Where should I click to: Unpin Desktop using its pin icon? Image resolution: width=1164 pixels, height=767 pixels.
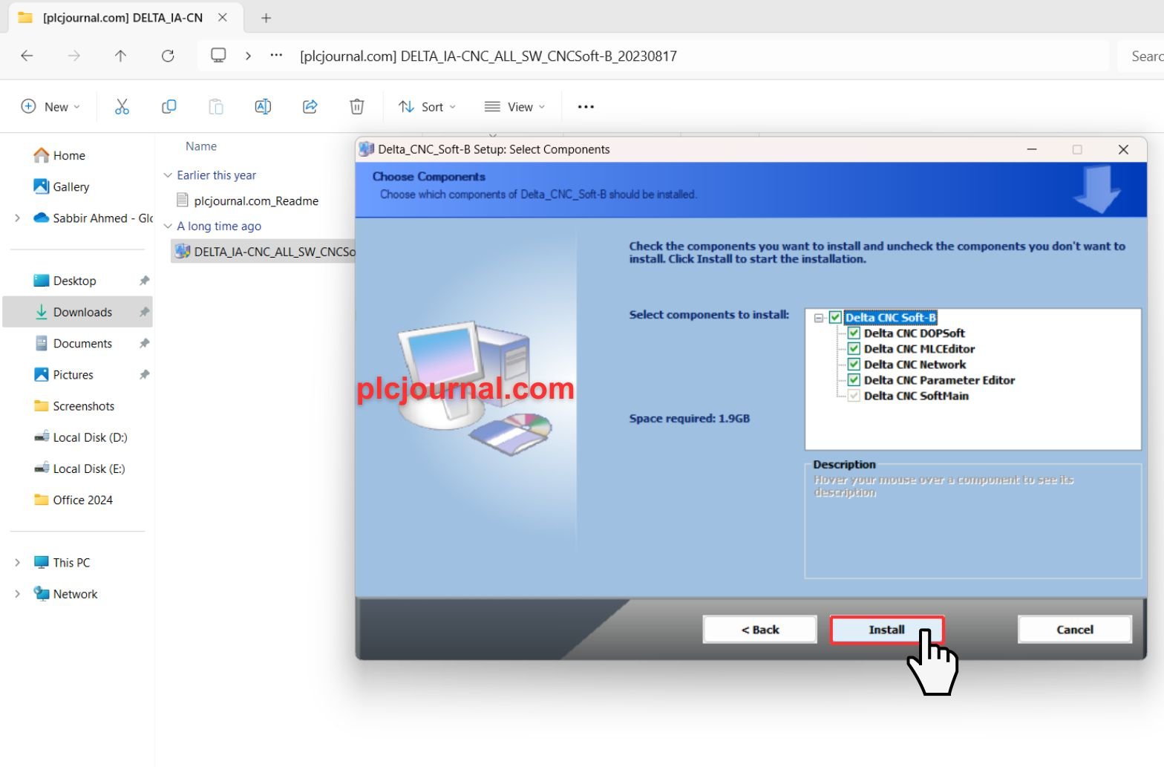144,281
